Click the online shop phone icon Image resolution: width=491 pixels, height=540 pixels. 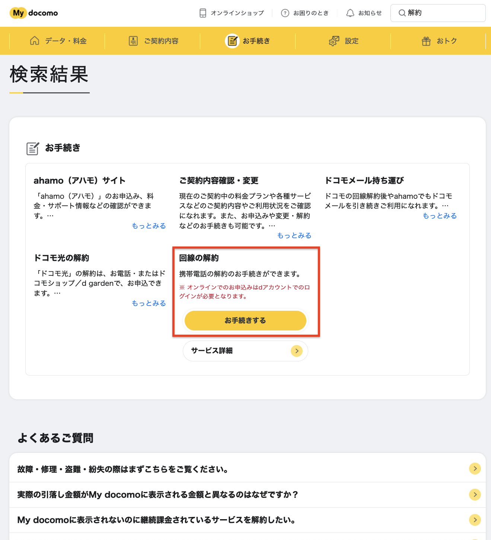point(203,13)
